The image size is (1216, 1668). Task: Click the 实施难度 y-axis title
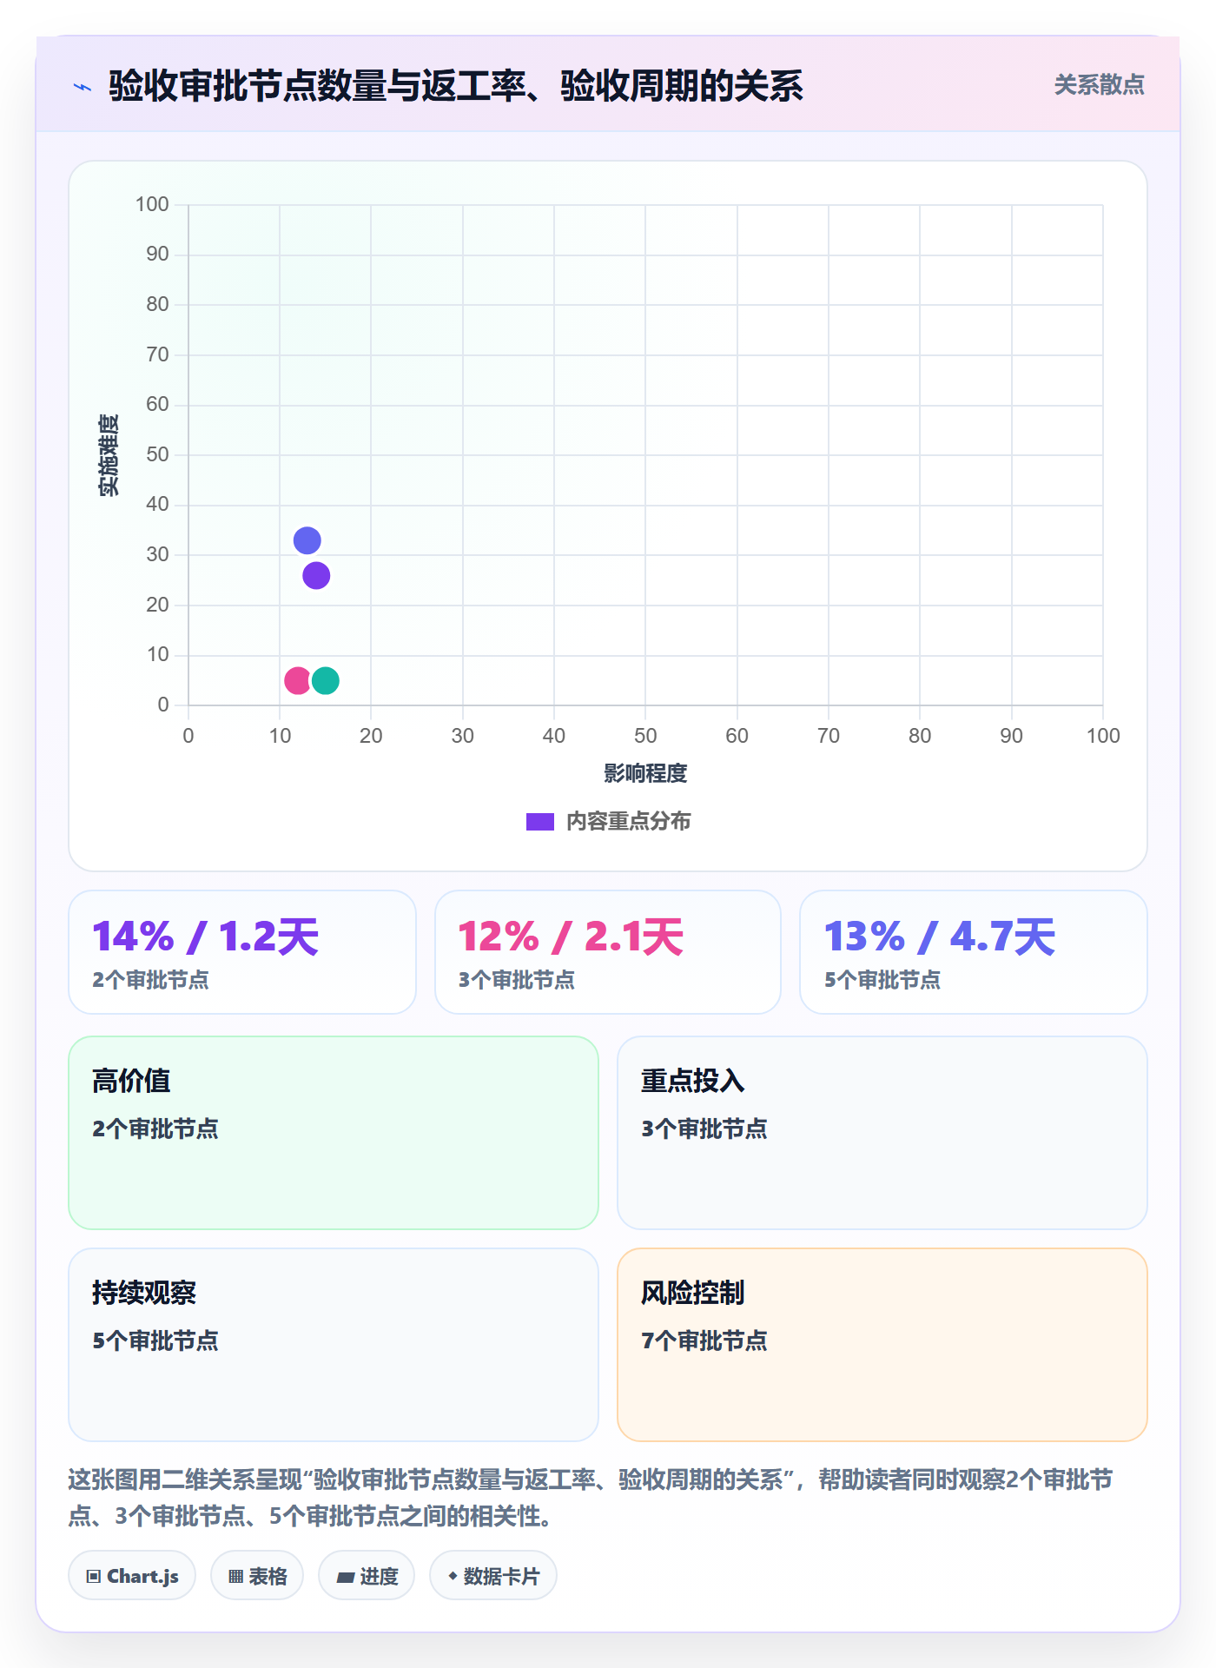coord(109,454)
